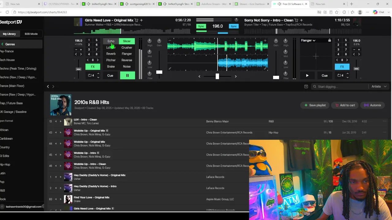The width and height of the screenshot is (392, 220).
Task: Toggle right deck loop of 4 beats
Action: [340, 75]
